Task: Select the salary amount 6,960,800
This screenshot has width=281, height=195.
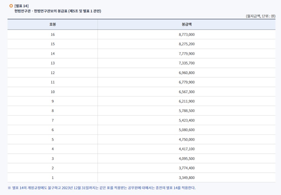Action: click(x=189, y=73)
